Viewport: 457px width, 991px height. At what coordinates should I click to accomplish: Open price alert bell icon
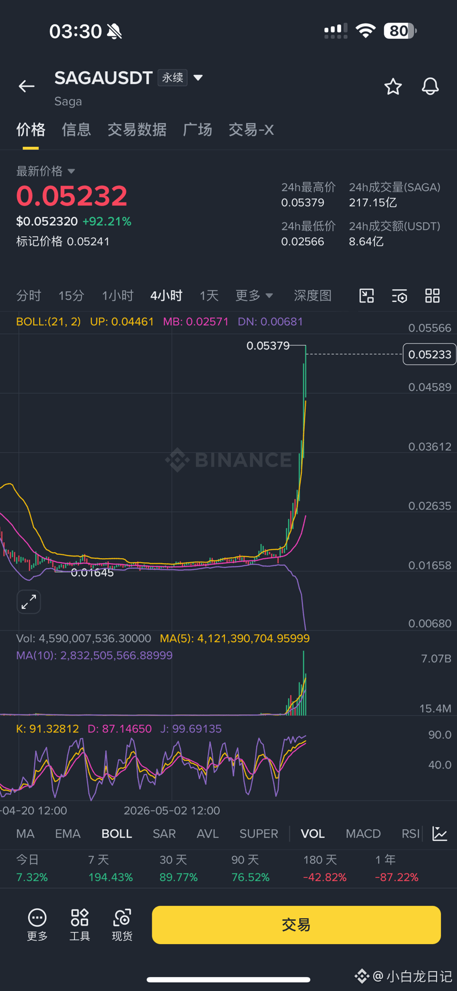(x=430, y=86)
